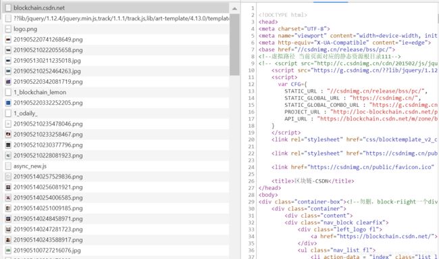Select 201905210222055658.png request
Image resolution: width=439 pixels, height=259 pixels.
[x=115, y=50]
